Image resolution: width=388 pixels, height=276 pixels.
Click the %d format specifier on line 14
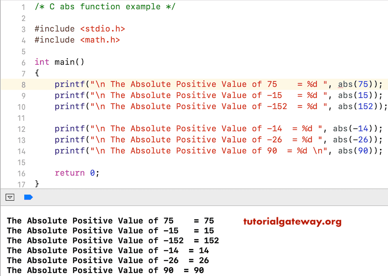click(x=301, y=151)
